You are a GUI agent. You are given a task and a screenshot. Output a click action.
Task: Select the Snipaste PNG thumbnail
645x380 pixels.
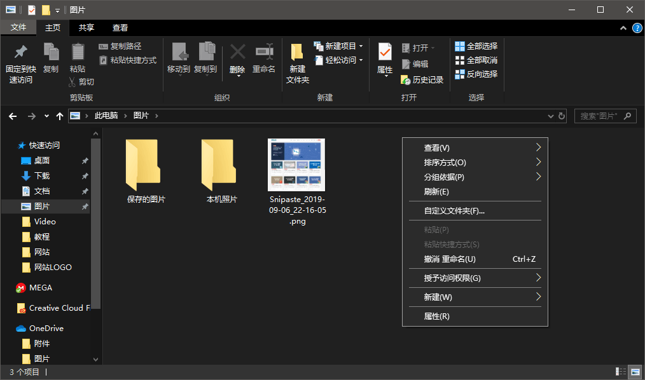pyautogui.click(x=296, y=165)
